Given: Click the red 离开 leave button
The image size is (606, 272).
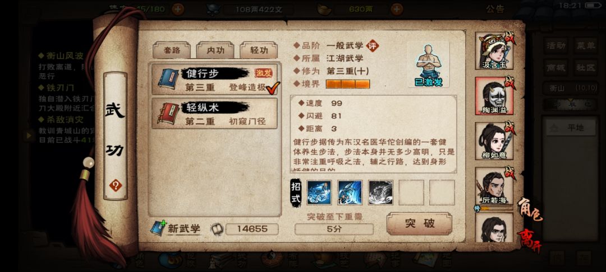Looking at the screenshot, I should pyautogui.click(x=529, y=242).
